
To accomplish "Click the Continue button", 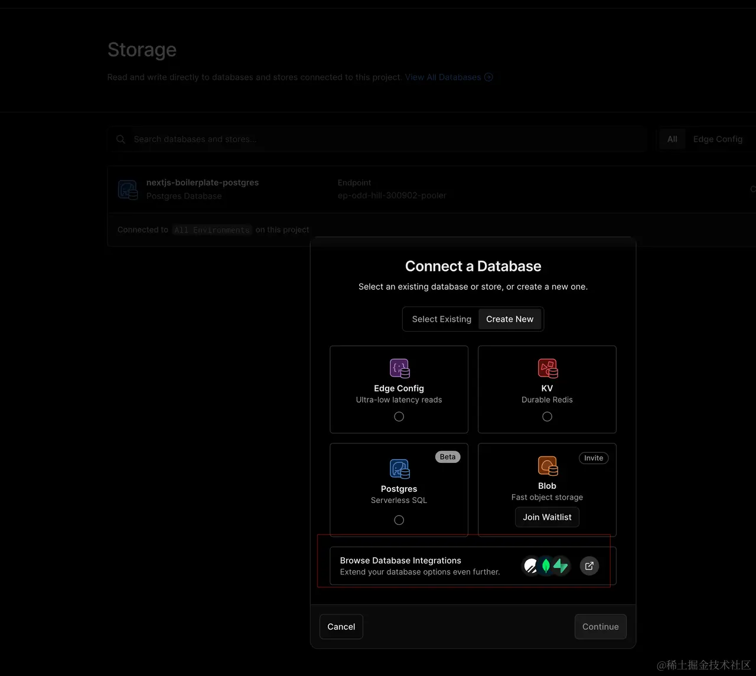I will [601, 627].
